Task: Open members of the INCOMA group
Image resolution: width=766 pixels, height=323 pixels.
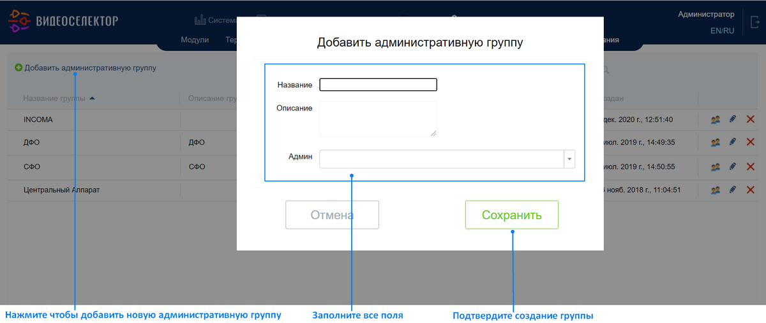Action: coord(716,119)
